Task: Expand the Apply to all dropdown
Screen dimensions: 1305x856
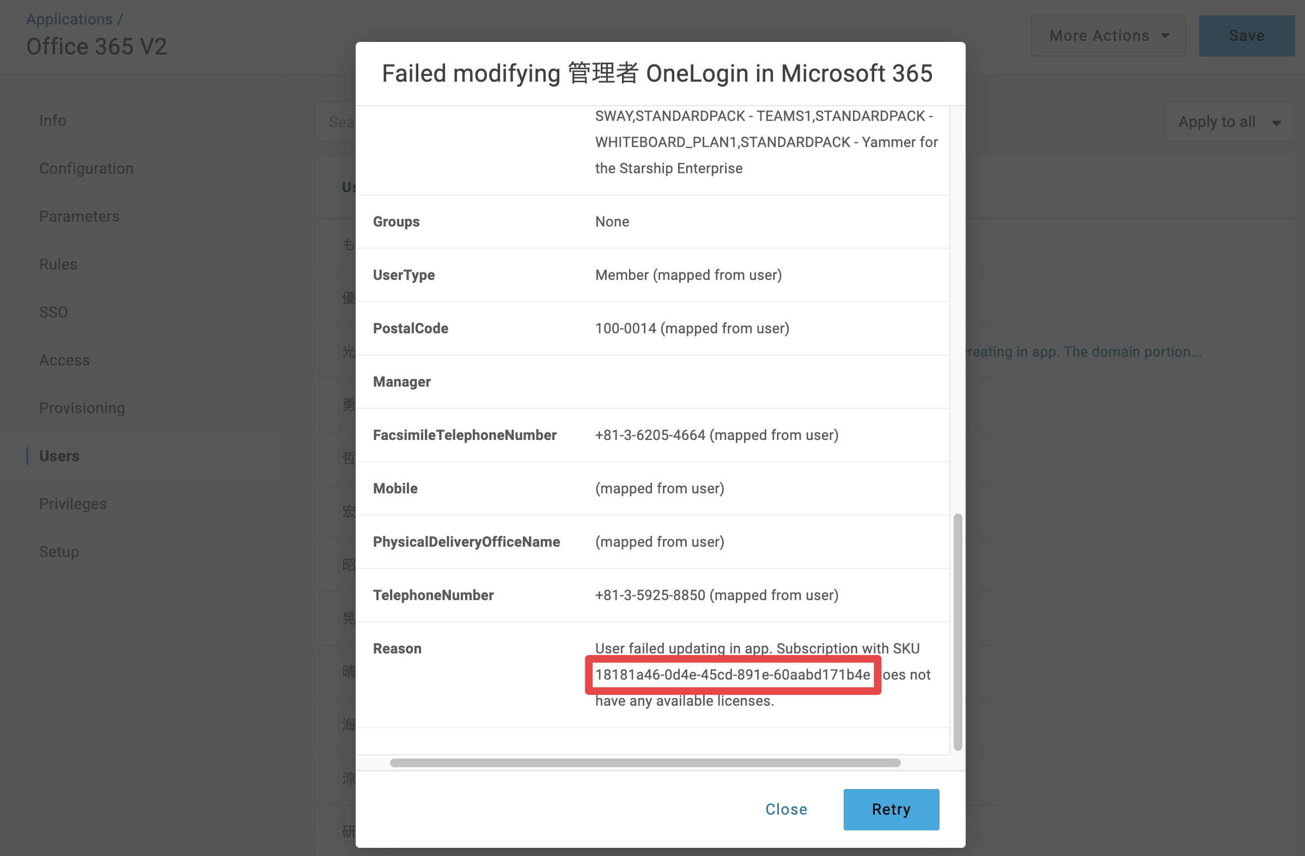Action: [1229, 121]
